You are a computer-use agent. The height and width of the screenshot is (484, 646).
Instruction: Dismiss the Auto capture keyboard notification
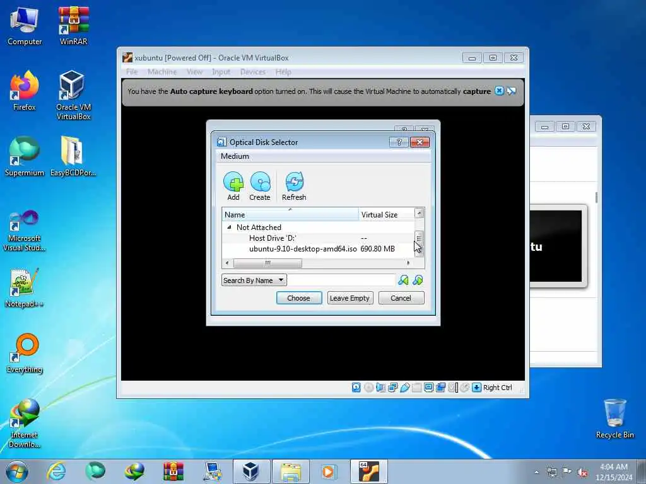[x=499, y=91]
